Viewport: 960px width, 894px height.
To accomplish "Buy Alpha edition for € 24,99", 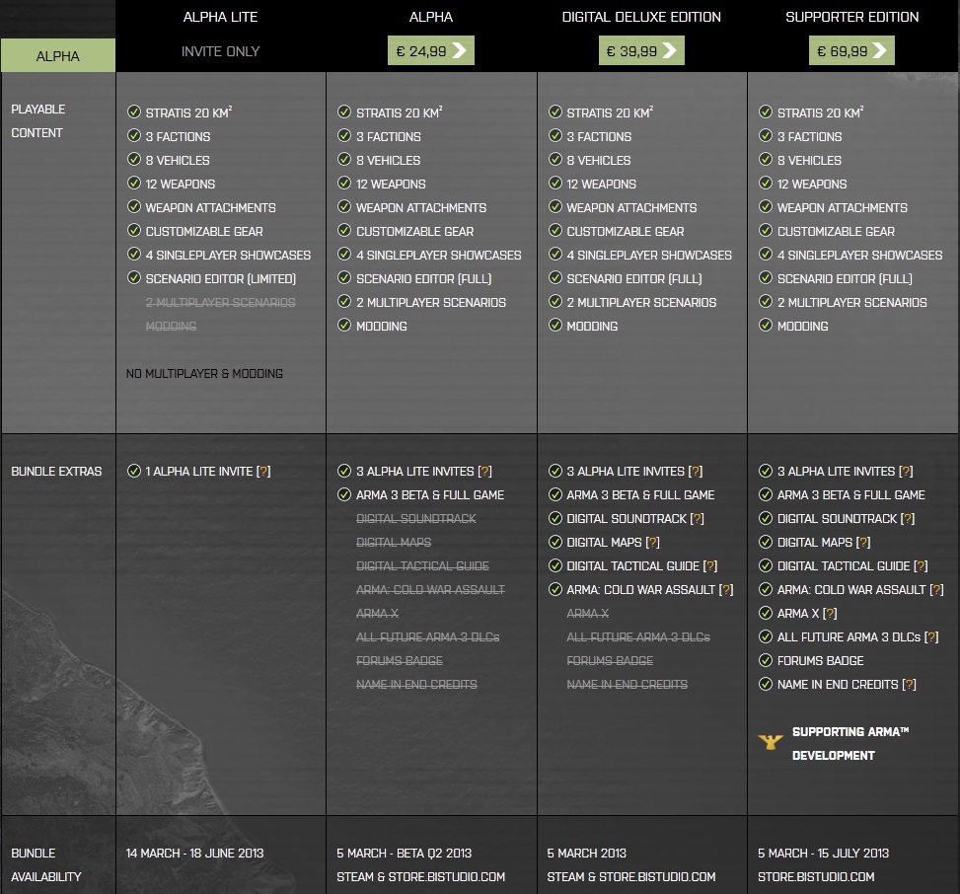I will click(x=431, y=51).
